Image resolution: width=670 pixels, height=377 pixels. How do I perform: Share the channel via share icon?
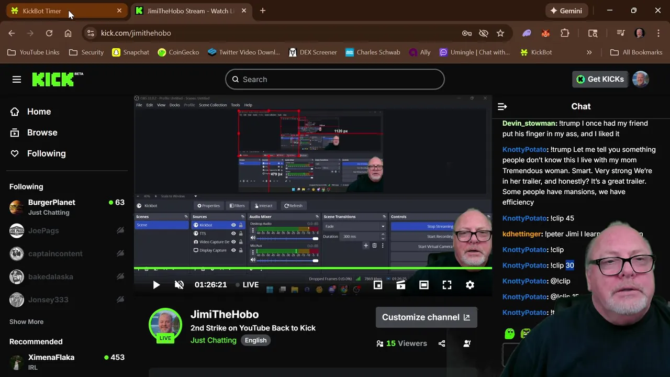442,343
